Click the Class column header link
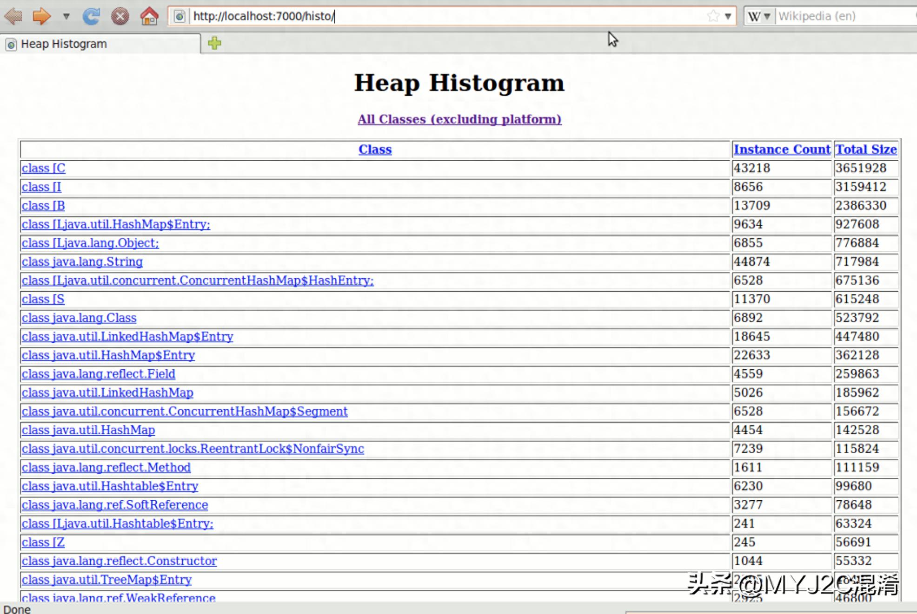 pyautogui.click(x=375, y=149)
